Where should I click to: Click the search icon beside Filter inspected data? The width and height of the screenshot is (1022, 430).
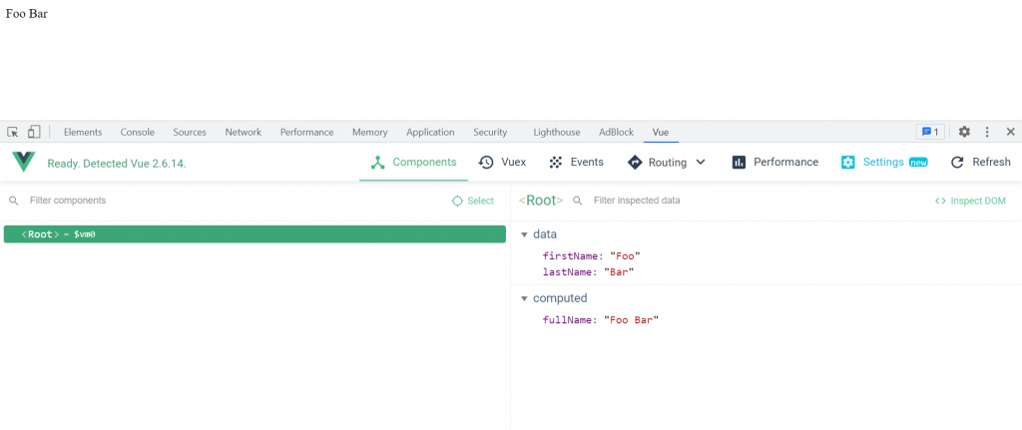click(x=577, y=201)
